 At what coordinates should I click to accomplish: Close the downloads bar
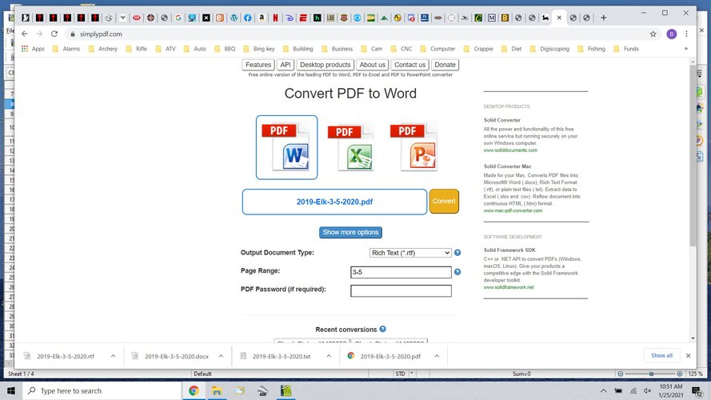tap(689, 355)
